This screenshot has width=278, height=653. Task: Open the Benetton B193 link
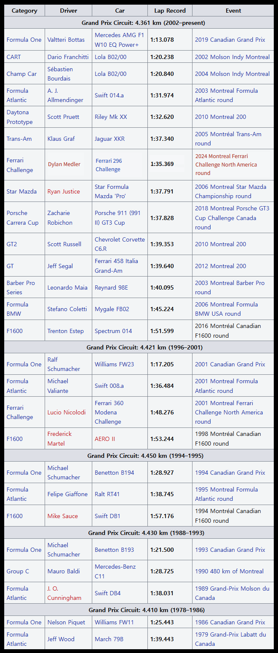tap(114, 550)
